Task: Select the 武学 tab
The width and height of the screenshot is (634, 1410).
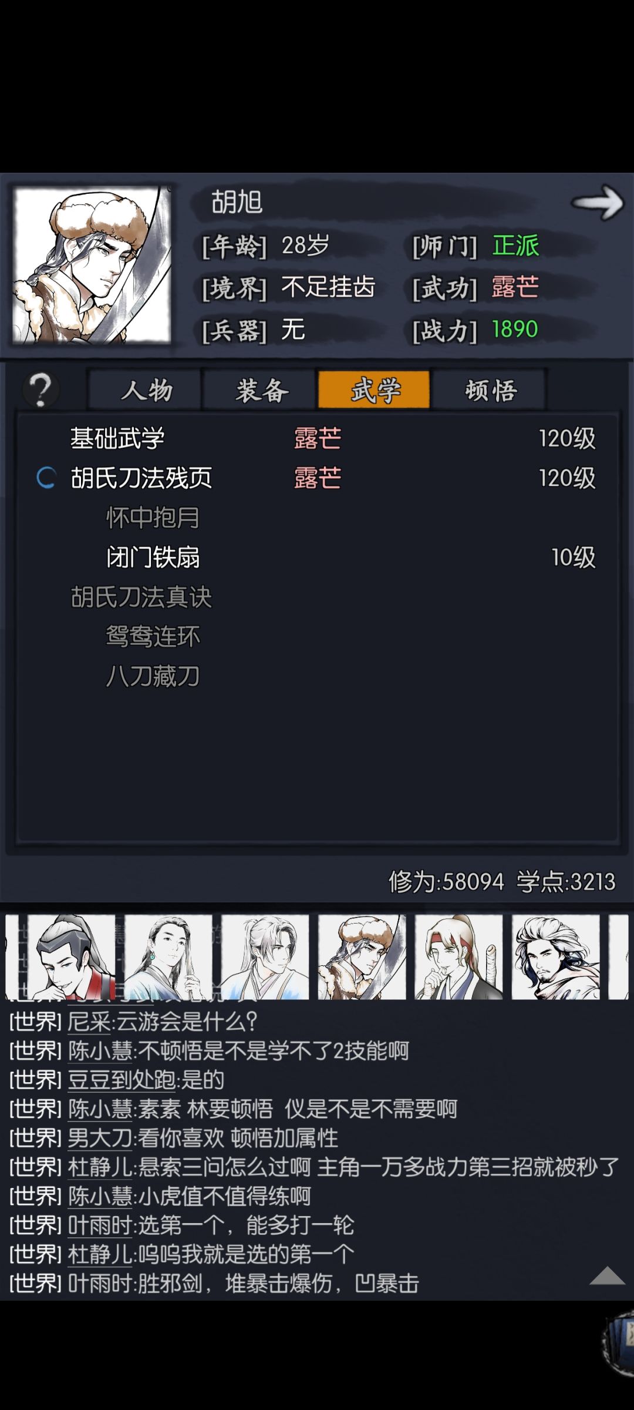Action: pyautogui.click(x=374, y=390)
